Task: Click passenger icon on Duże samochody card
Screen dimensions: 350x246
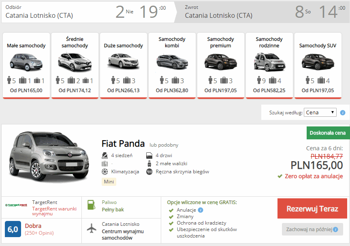Action: [113, 80]
